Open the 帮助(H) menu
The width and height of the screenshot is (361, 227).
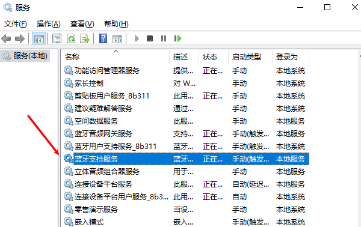[x=116, y=24]
